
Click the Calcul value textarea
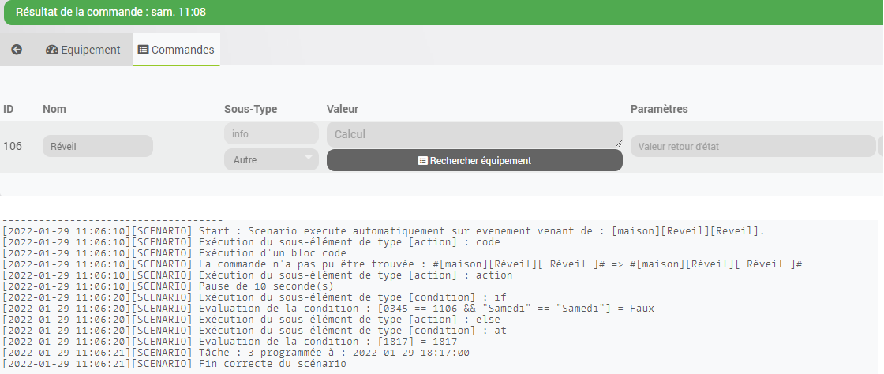point(474,135)
